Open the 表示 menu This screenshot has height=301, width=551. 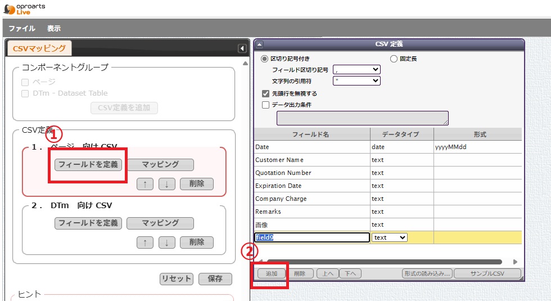coord(54,29)
